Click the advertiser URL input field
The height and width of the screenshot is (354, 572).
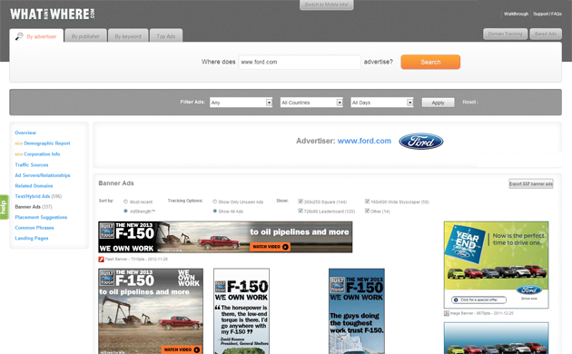pos(300,62)
